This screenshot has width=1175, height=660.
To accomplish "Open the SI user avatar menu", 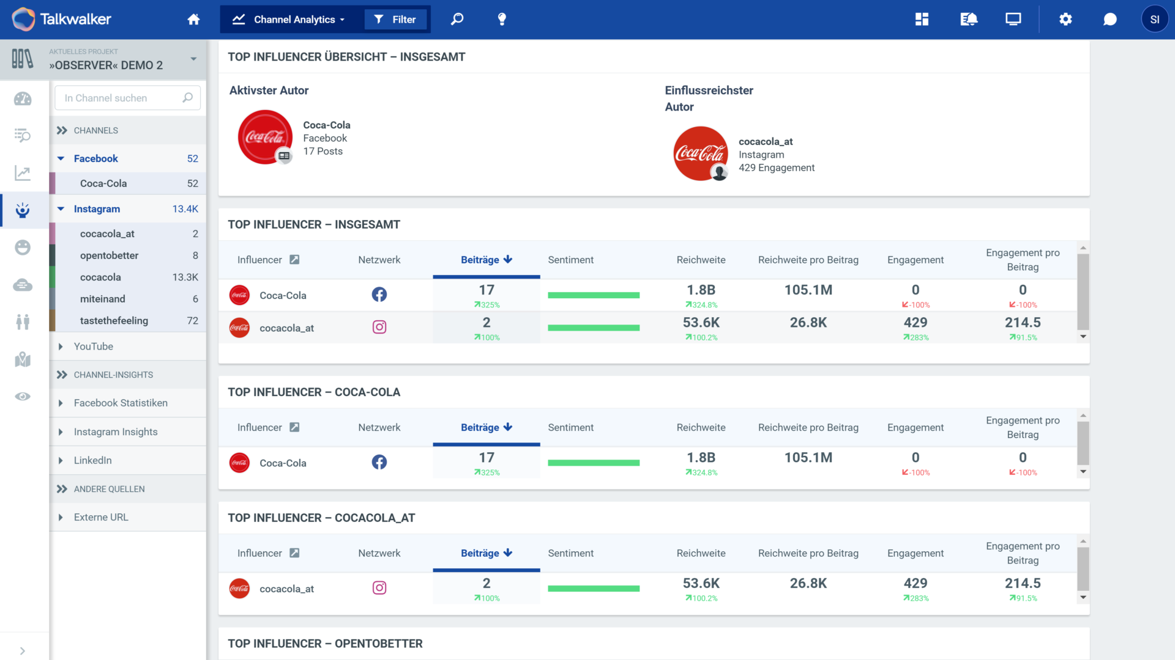I will [1155, 20].
